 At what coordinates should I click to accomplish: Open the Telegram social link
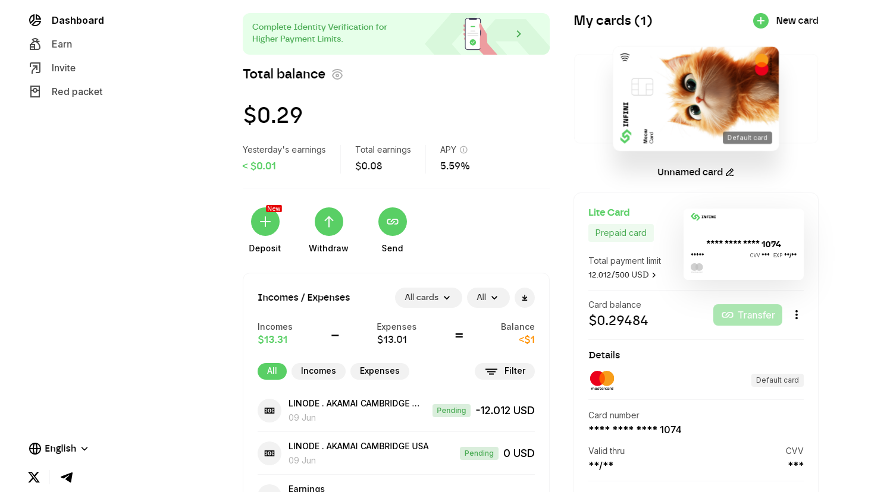tap(67, 477)
